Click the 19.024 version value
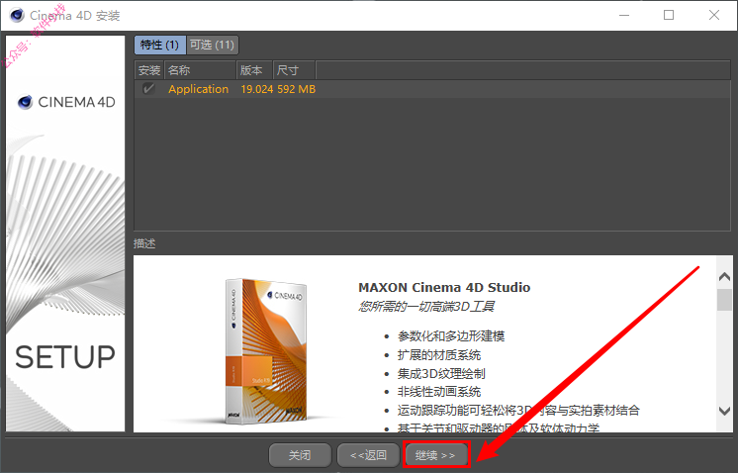This screenshot has width=738, height=473. pos(256,89)
